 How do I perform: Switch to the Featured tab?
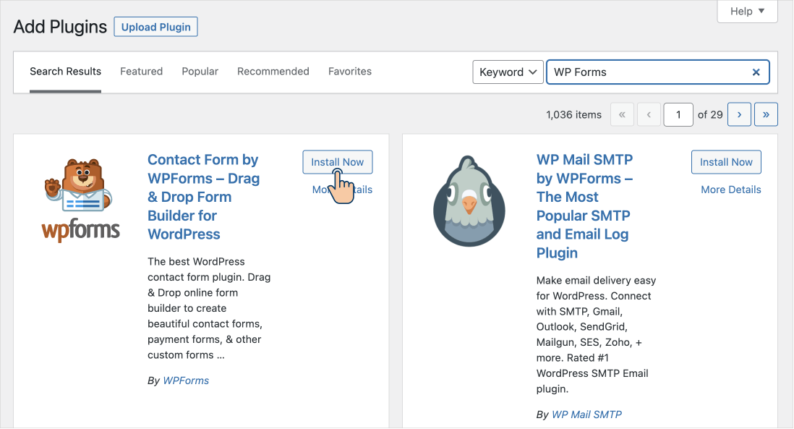click(141, 72)
